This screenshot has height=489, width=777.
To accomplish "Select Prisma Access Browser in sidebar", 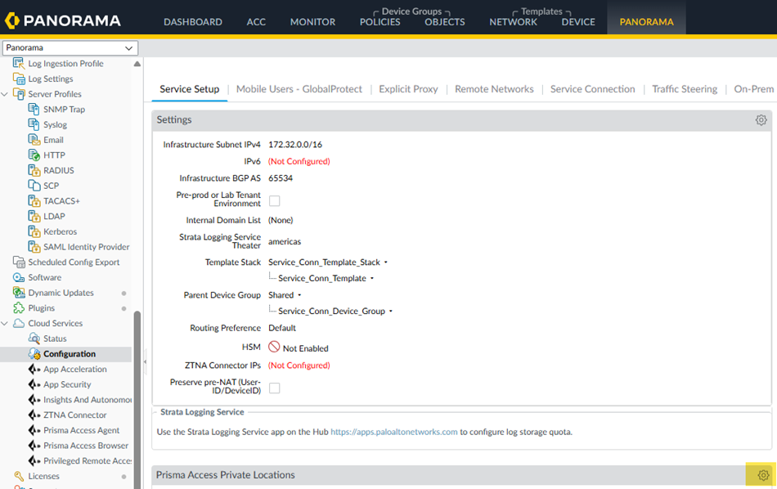I will (86, 446).
